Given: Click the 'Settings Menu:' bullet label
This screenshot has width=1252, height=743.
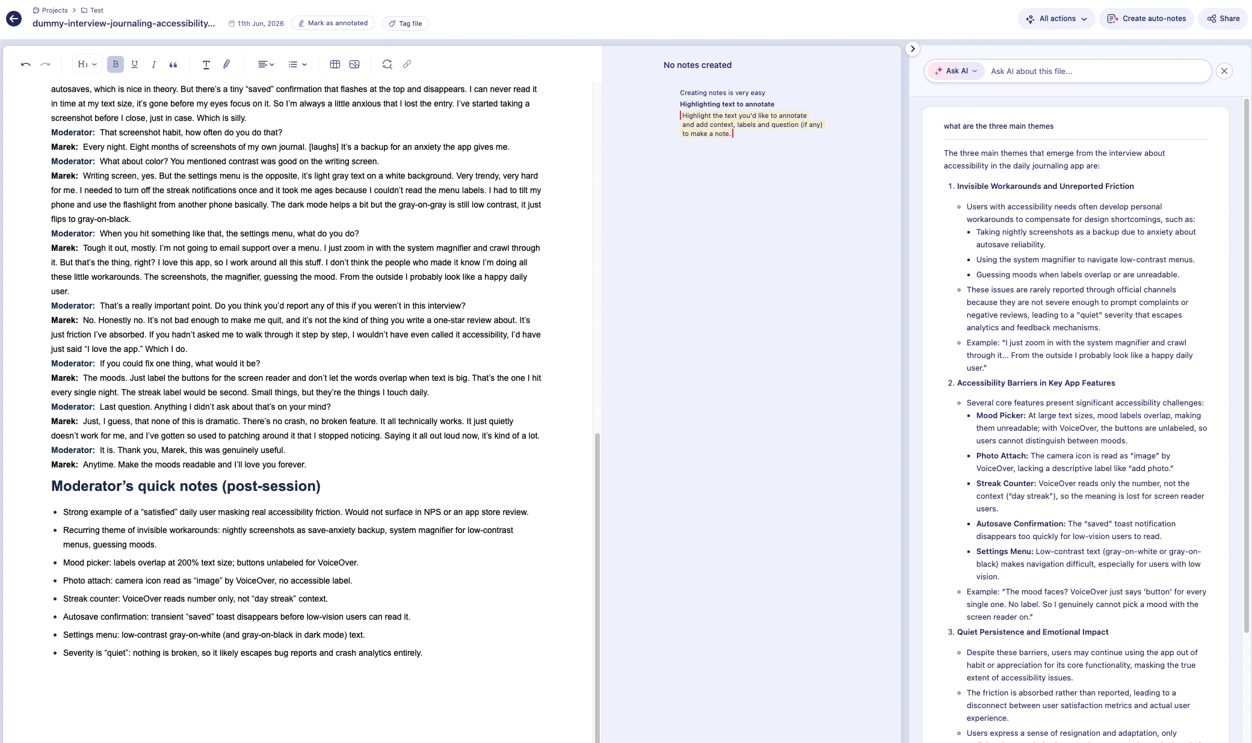Looking at the screenshot, I should point(1005,552).
